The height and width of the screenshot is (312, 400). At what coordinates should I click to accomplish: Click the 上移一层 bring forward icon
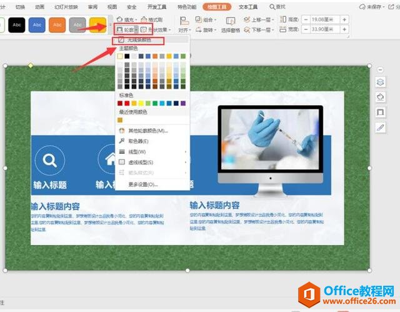[247, 19]
